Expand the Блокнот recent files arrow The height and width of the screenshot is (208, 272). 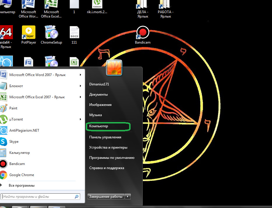(80, 86)
